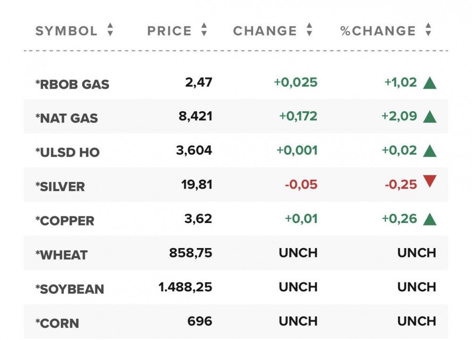Click the PRICE column header text
Image resolution: width=472 pixels, height=340 pixels.
pos(169,31)
